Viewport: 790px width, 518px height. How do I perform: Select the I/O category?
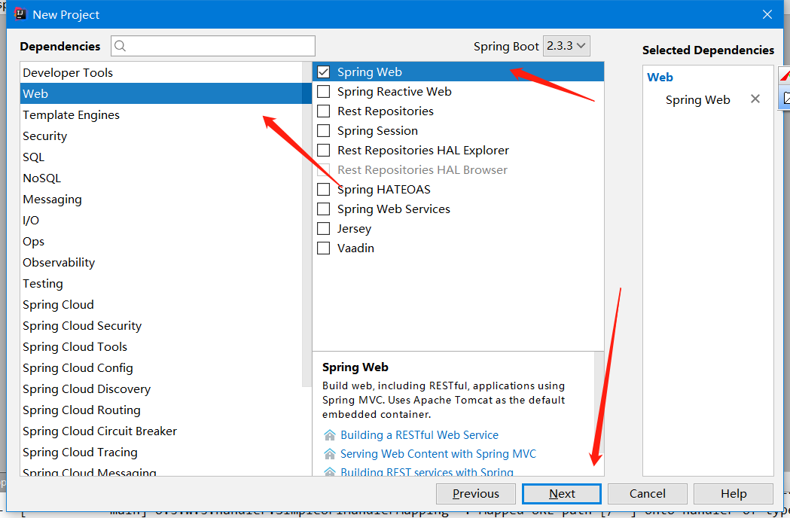point(161,220)
